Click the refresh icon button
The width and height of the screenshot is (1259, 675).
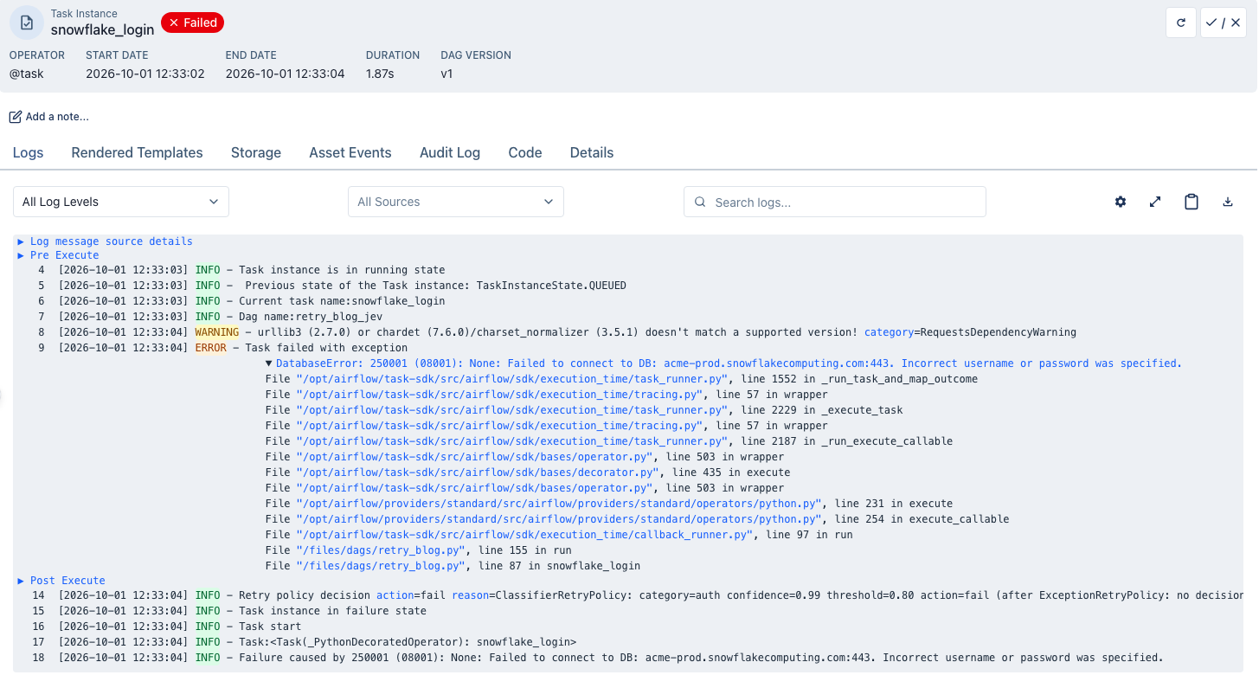pyautogui.click(x=1181, y=23)
